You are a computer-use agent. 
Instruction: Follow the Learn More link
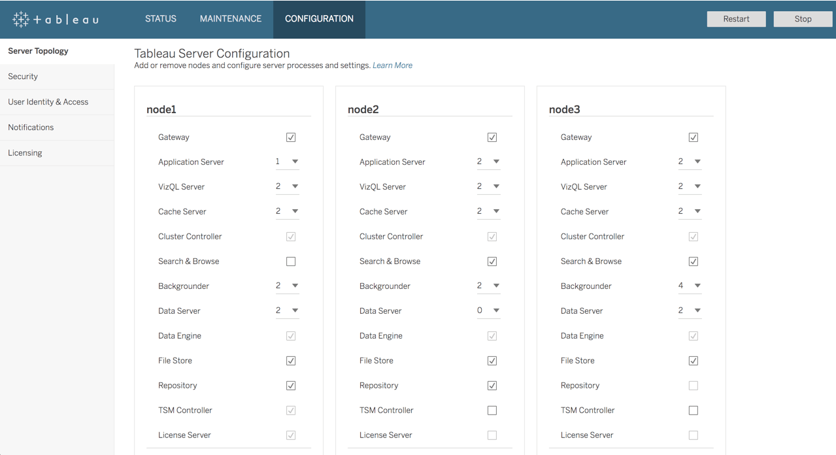point(392,65)
